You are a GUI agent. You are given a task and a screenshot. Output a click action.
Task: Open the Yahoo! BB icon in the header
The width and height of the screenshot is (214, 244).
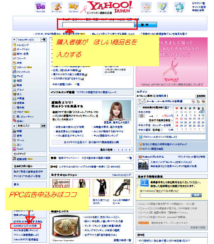[40, 7]
